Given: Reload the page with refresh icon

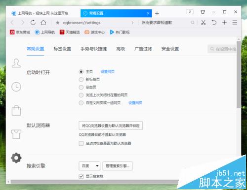Looking at the screenshot, I should click(x=33, y=23).
